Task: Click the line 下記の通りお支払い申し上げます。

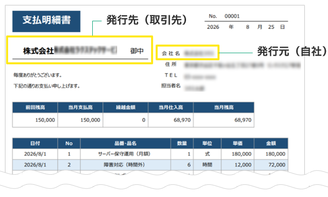Action: click(x=47, y=86)
